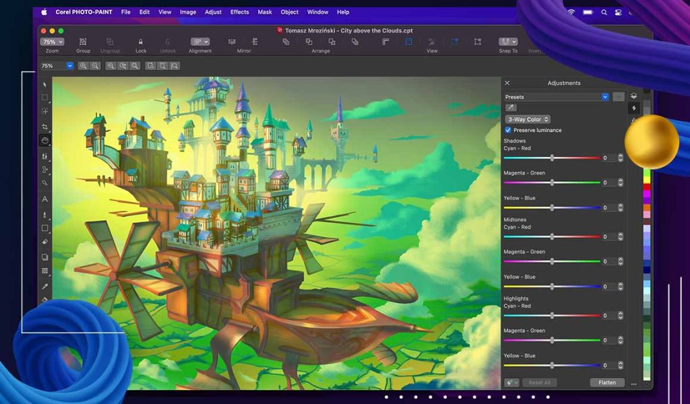
Task: Open the Apple menu
Action: coord(44,12)
